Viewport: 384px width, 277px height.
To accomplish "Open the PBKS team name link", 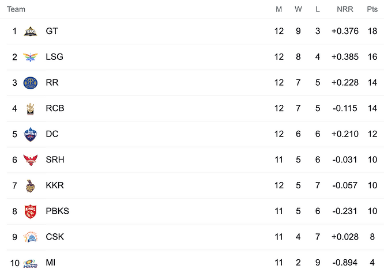I will (57, 211).
